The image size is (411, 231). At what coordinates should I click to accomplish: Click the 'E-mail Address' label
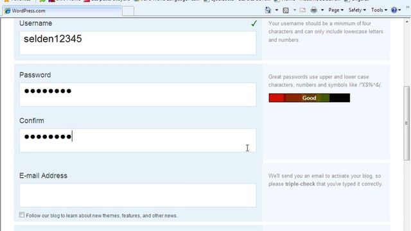click(43, 175)
